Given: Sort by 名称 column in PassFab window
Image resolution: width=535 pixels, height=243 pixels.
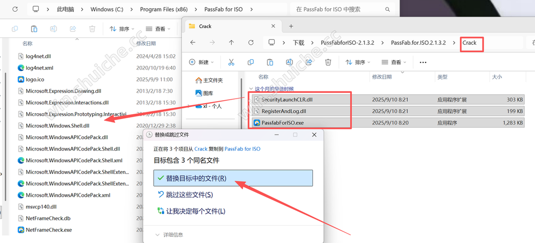Looking at the screenshot, I should pyautogui.click(x=28, y=44).
